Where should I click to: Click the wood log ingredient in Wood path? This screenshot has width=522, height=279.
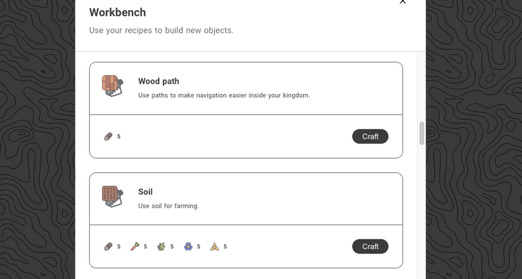click(108, 137)
